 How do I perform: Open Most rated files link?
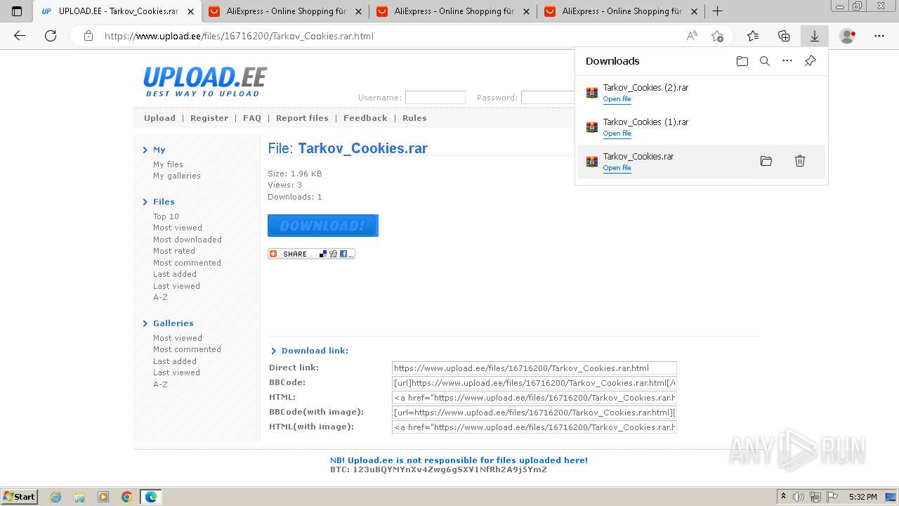pyautogui.click(x=174, y=251)
